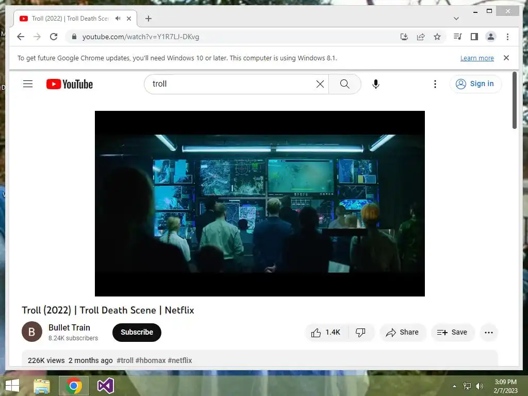The width and height of the screenshot is (528, 396).
Task: Open YouTube settings three-dot menu
Action: coord(435,84)
